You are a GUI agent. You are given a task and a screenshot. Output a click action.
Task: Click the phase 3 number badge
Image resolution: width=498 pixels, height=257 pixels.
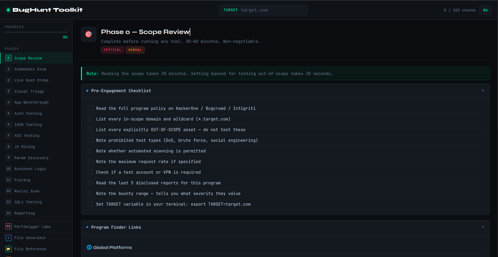[9, 91]
